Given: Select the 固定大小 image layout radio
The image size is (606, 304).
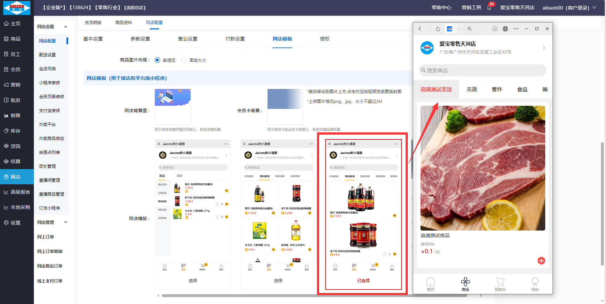Looking at the screenshot, I should (184, 60).
